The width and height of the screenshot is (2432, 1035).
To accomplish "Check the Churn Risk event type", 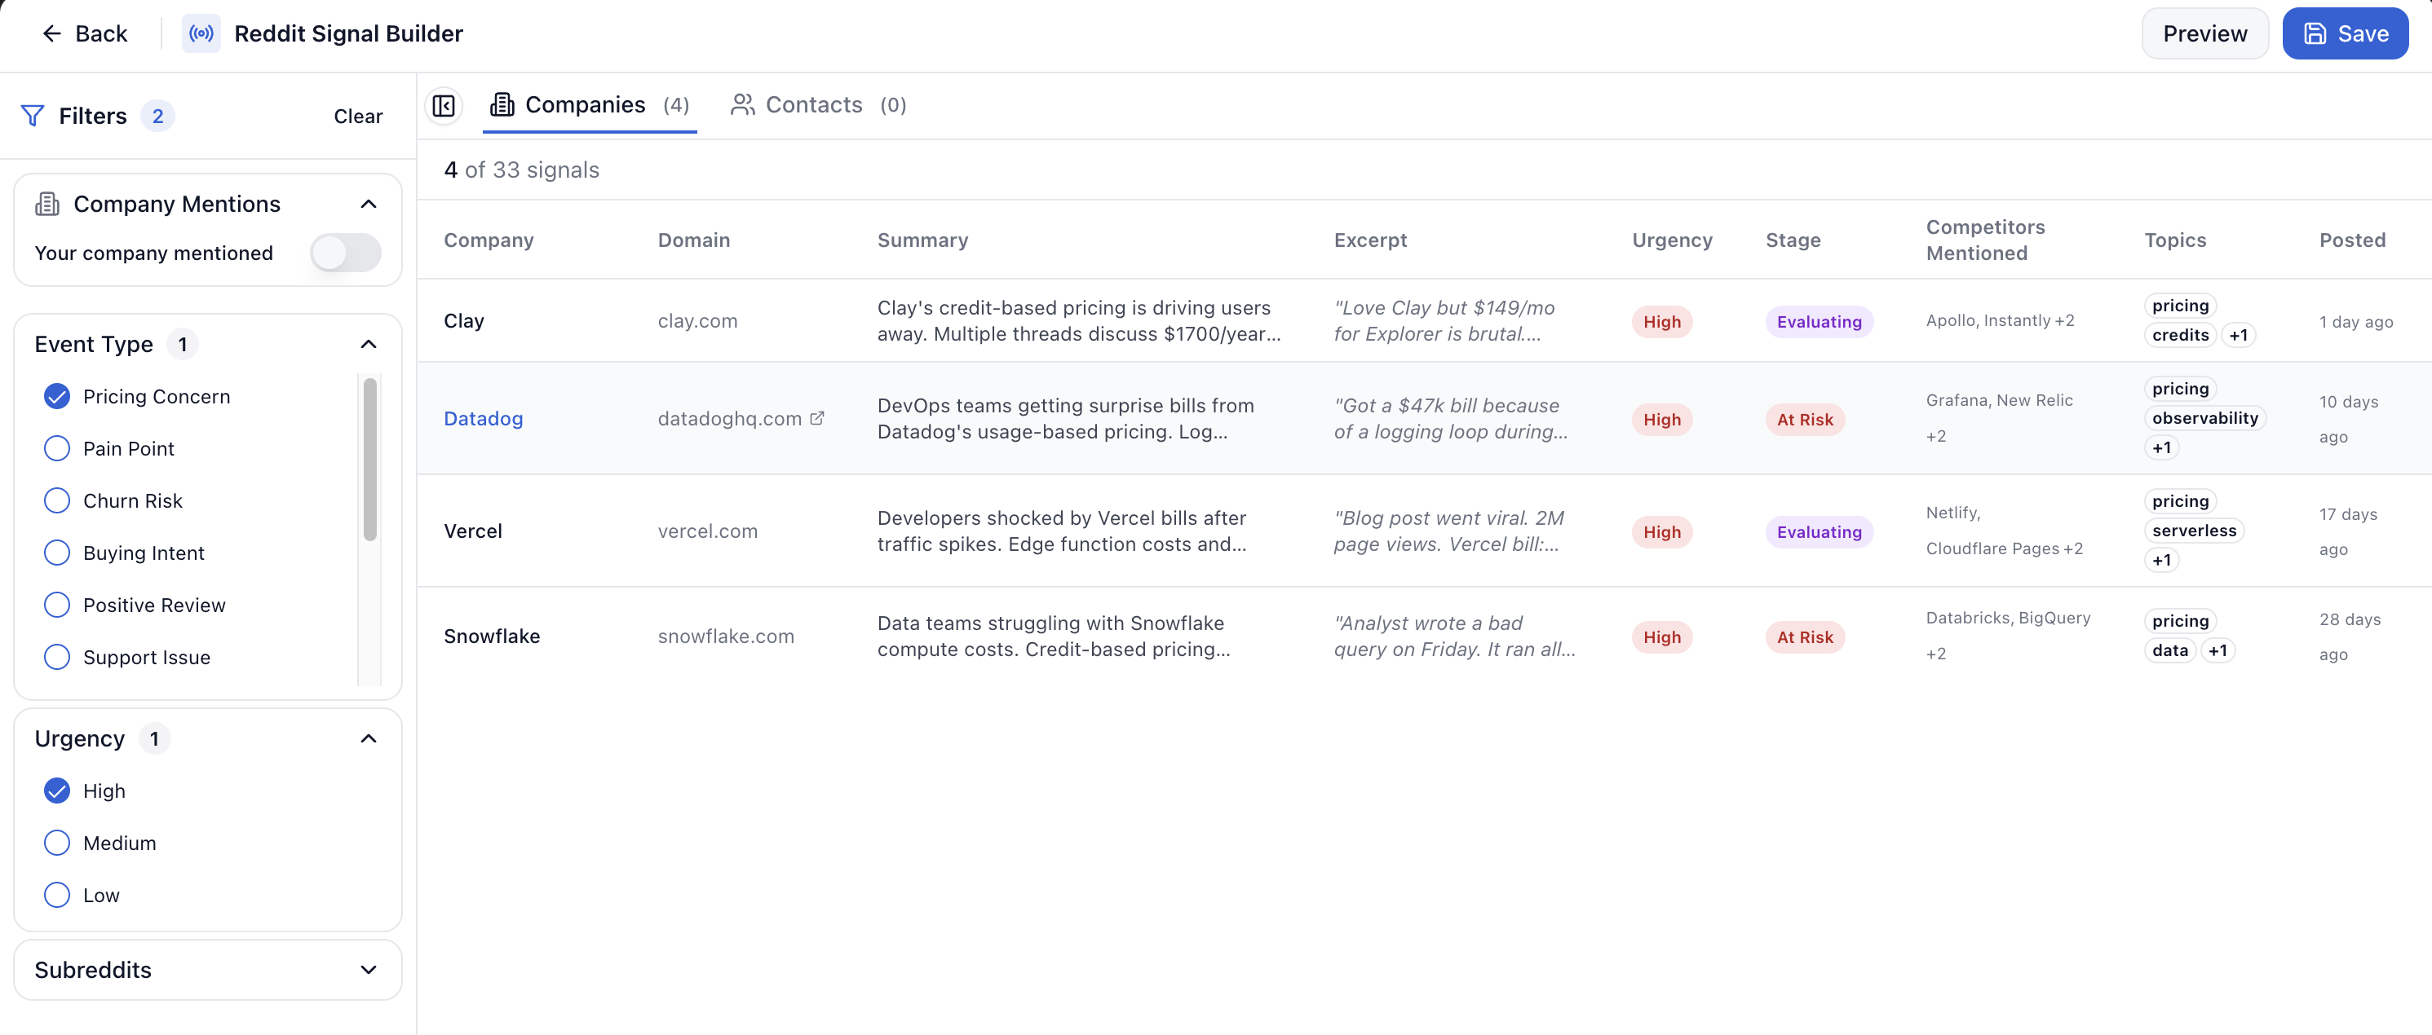I will coord(58,501).
